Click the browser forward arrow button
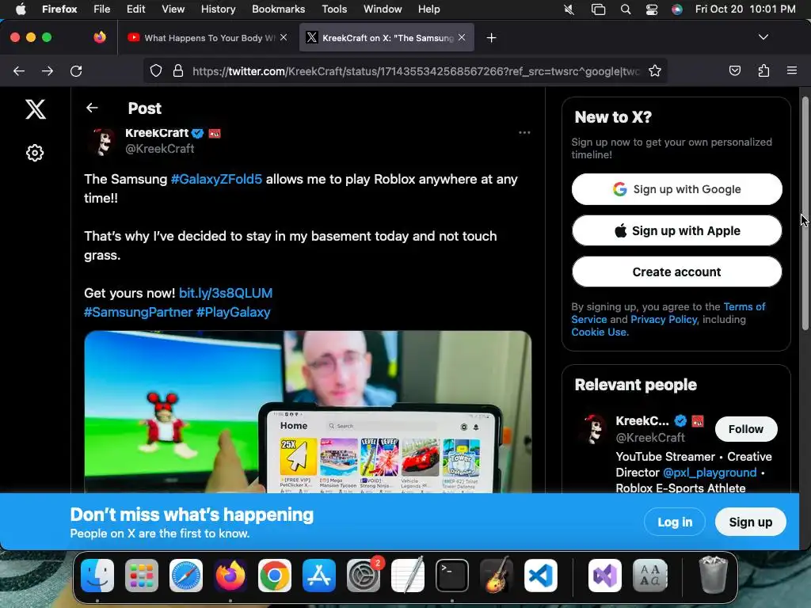Viewport: 811px width, 608px height. coord(48,71)
